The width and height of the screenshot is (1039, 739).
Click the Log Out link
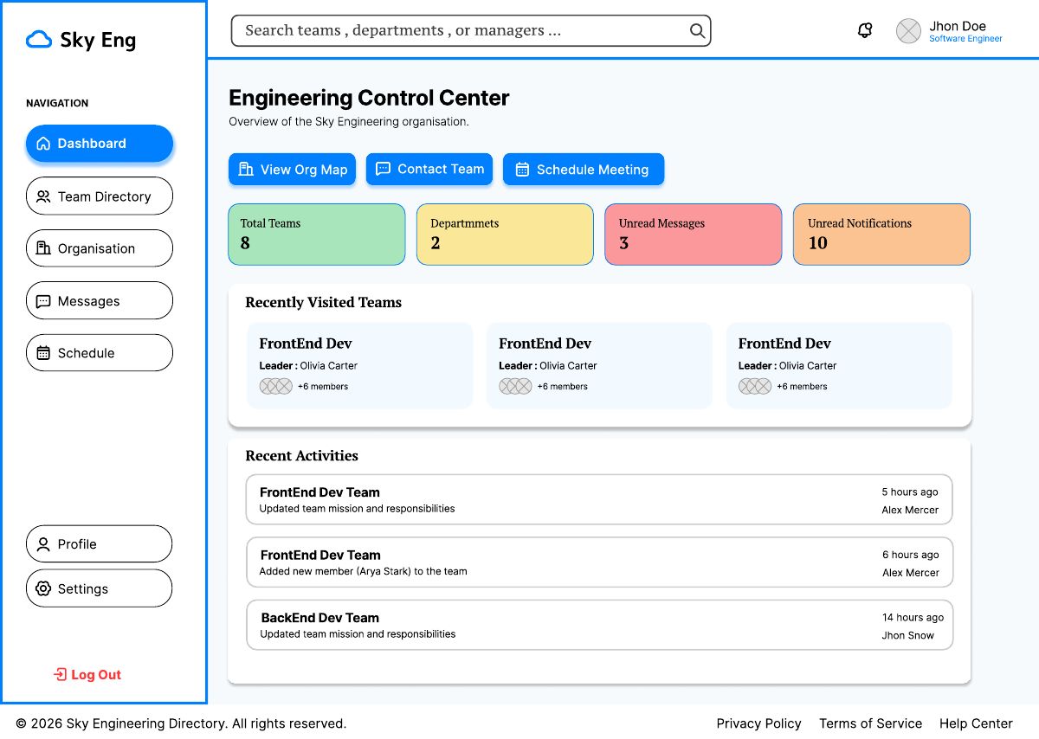pyautogui.click(x=87, y=675)
